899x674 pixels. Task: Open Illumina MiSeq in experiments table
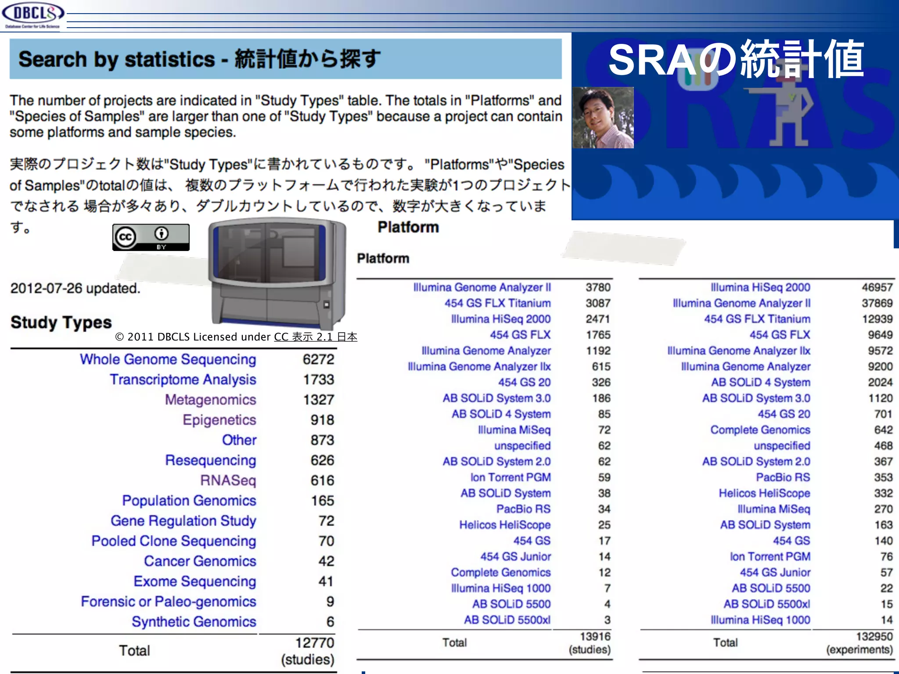774,509
